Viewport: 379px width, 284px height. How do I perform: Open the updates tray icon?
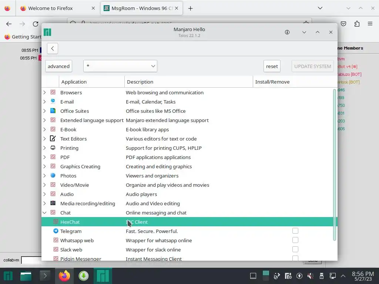point(299,276)
